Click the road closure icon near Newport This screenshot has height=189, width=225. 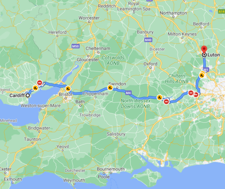(40, 83)
